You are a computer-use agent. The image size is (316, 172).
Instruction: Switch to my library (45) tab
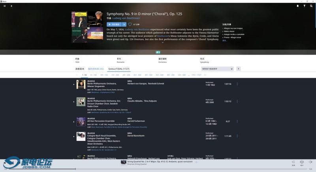[96, 69]
